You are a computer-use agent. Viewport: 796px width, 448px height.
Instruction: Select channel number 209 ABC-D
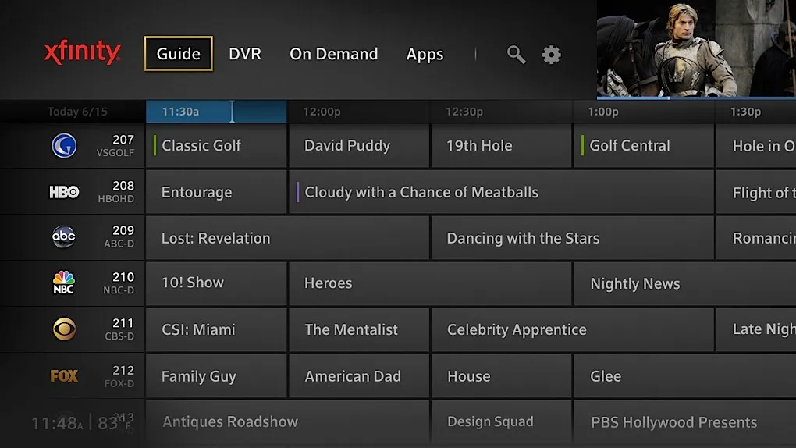click(x=119, y=236)
